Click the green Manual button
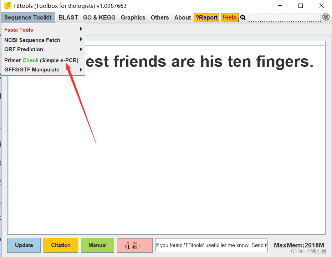 pyautogui.click(x=97, y=245)
